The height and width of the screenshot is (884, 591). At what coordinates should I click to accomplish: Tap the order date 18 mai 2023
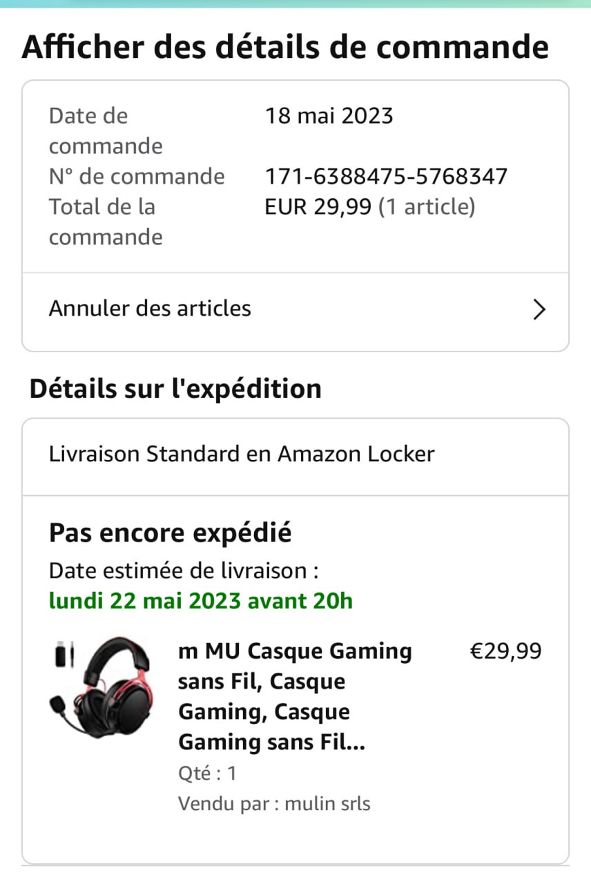point(329,116)
